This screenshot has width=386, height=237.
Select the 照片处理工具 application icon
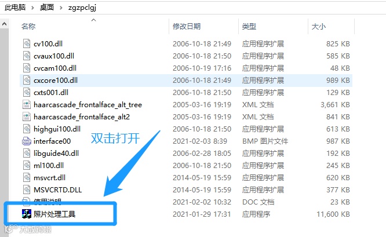click(x=27, y=214)
